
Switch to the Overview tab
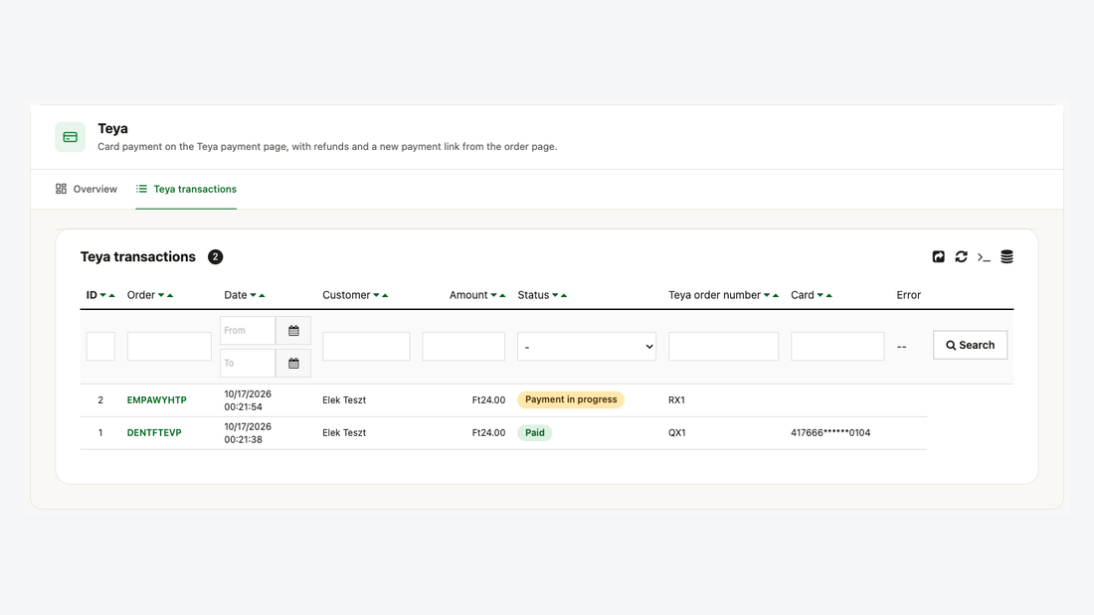click(87, 189)
